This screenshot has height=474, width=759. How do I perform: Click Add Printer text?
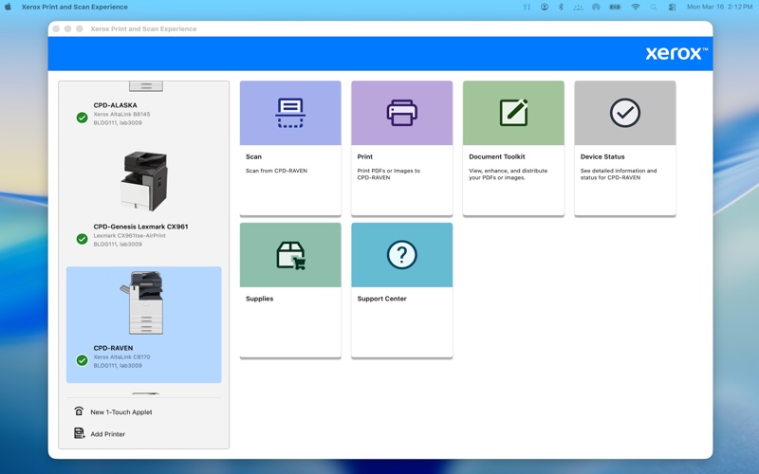point(107,434)
